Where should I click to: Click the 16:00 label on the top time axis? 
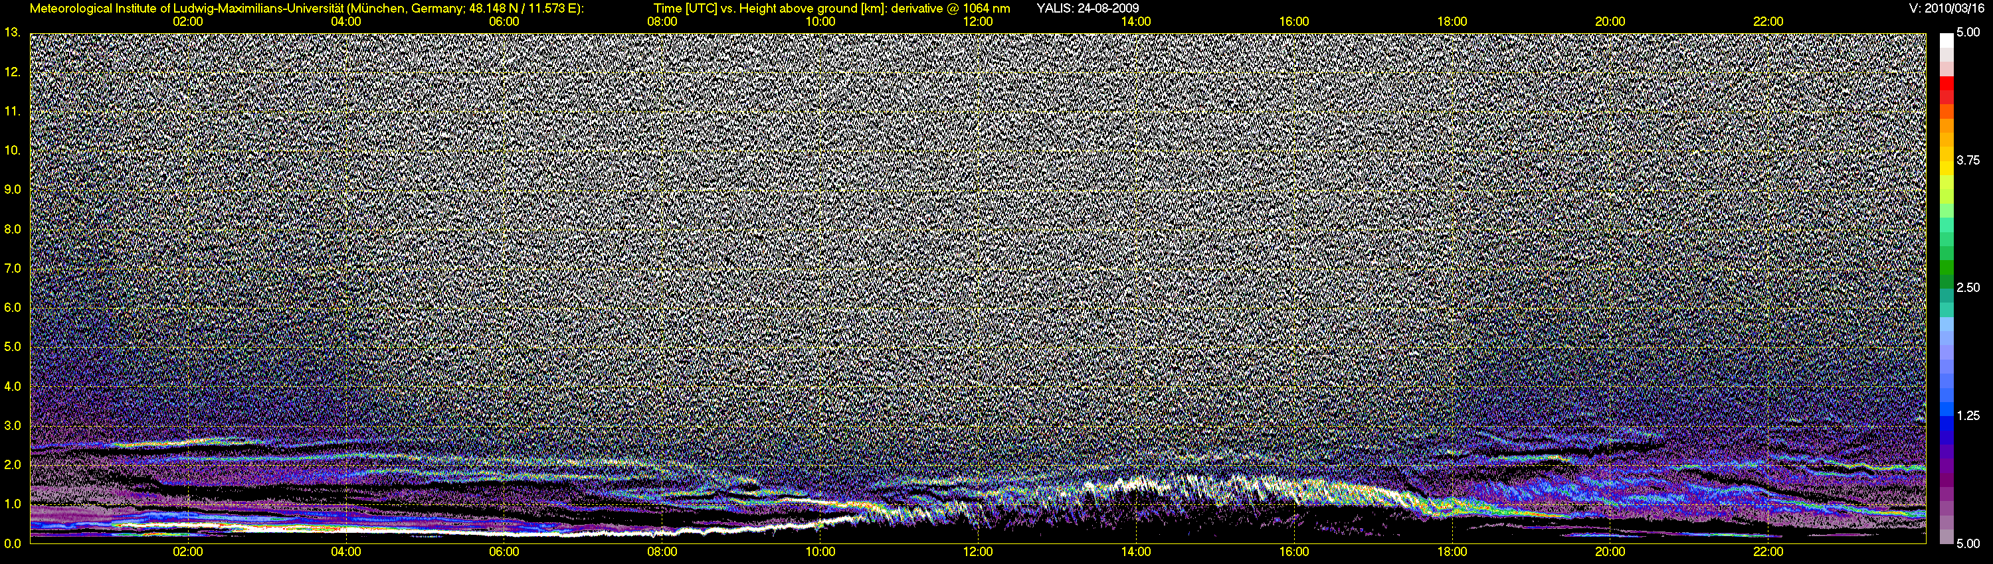tap(1294, 22)
